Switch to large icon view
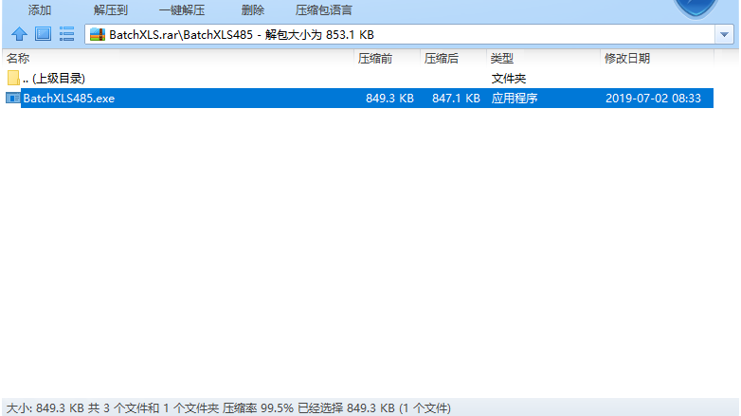The image size is (741, 416). pos(43,34)
